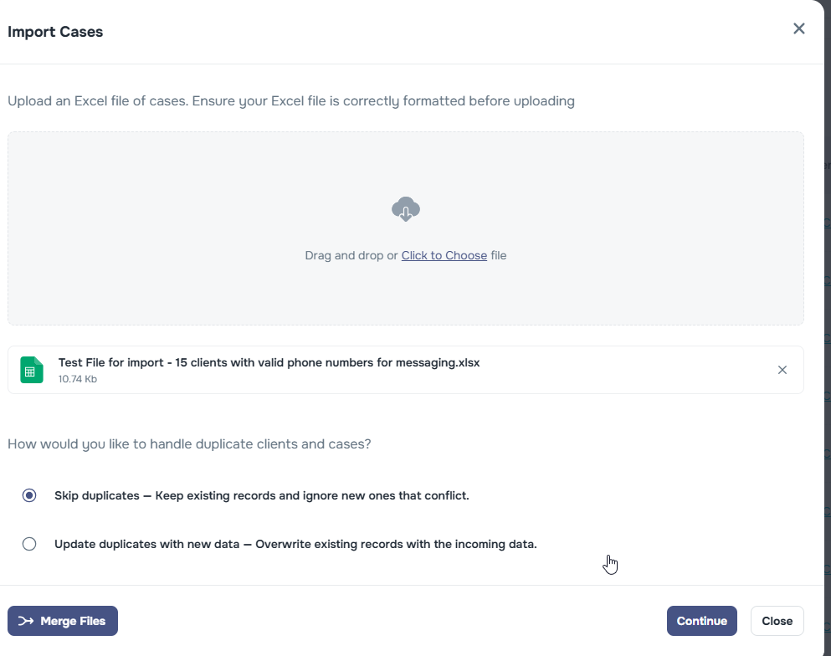
Task: Click the Close button in footer
Action: pos(777,621)
